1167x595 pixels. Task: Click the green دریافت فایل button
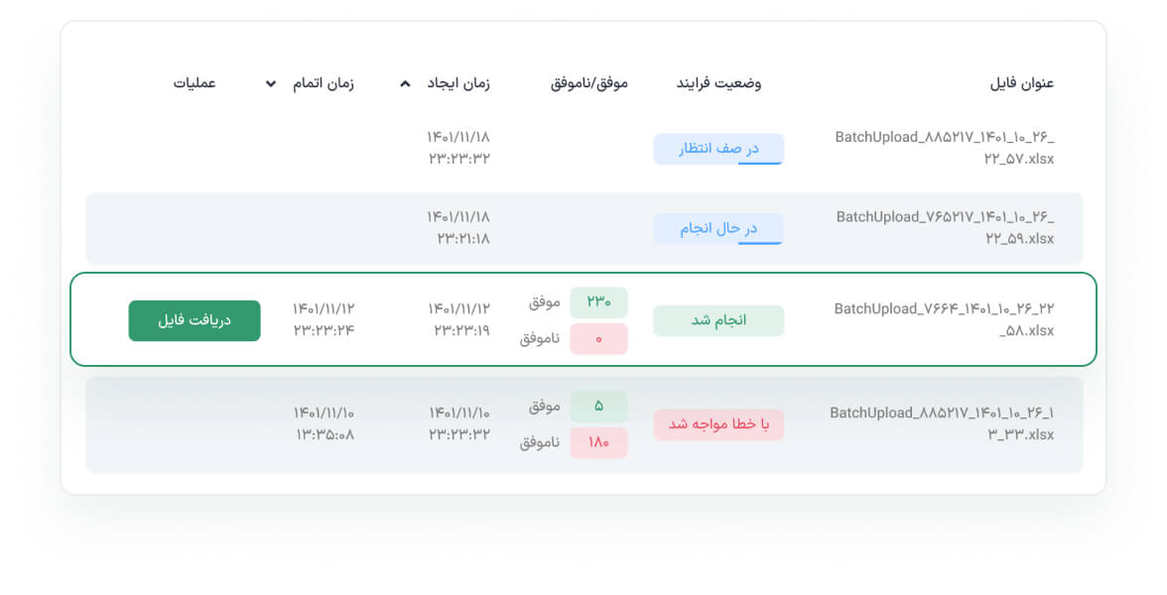[194, 320]
